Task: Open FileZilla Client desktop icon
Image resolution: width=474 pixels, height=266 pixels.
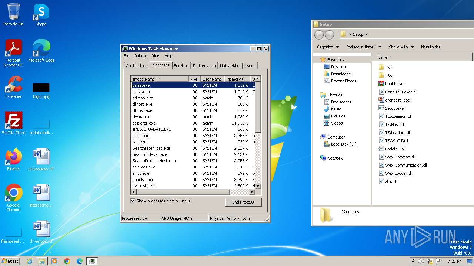Action: click(13, 123)
